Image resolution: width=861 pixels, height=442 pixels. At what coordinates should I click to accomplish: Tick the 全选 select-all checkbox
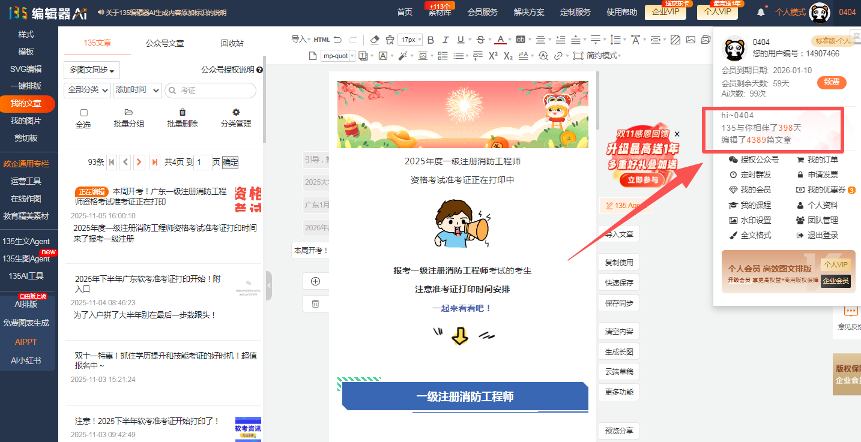[x=83, y=113]
